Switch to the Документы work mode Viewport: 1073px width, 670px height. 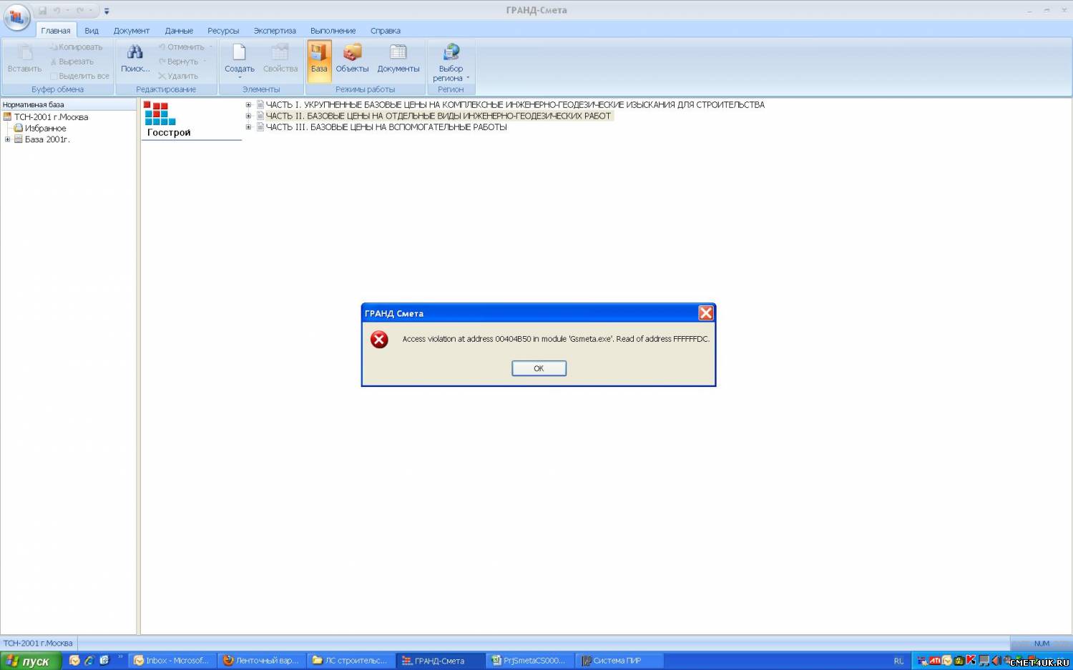tap(398, 58)
